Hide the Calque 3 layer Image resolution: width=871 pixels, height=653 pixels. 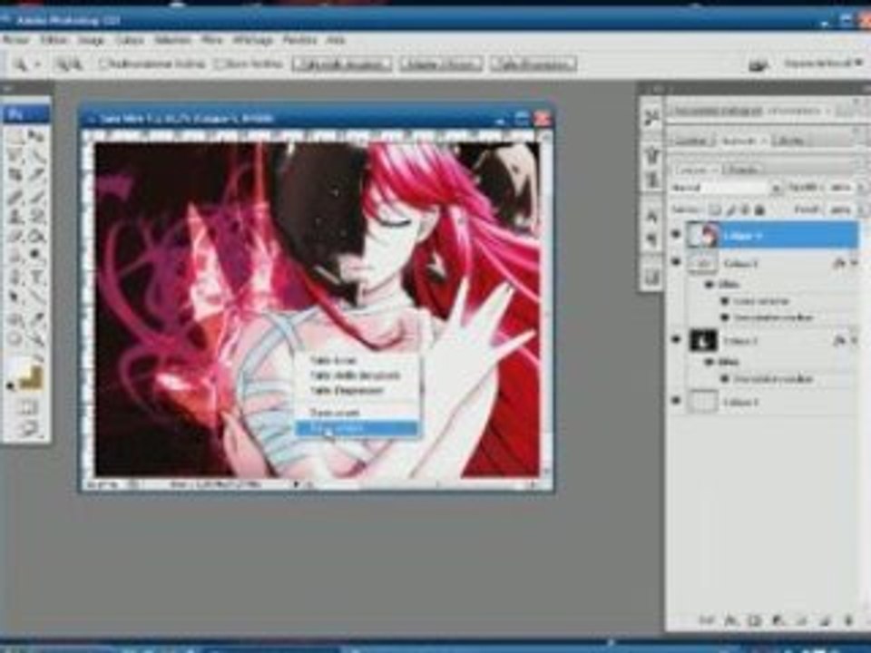tap(677, 262)
